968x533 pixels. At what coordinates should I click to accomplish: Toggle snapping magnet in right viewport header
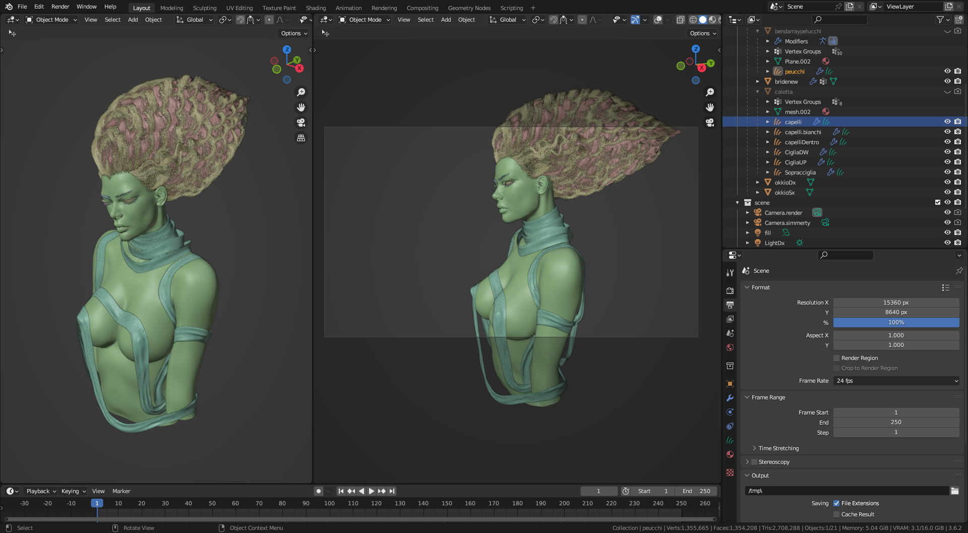554,20
